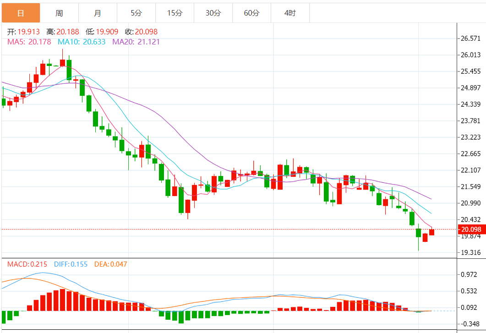Click the 22.665 price axis label
The height and width of the screenshot is (333, 486).
[470, 154]
